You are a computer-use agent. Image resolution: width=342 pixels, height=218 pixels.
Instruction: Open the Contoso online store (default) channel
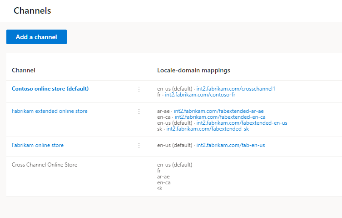tap(50, 89)
